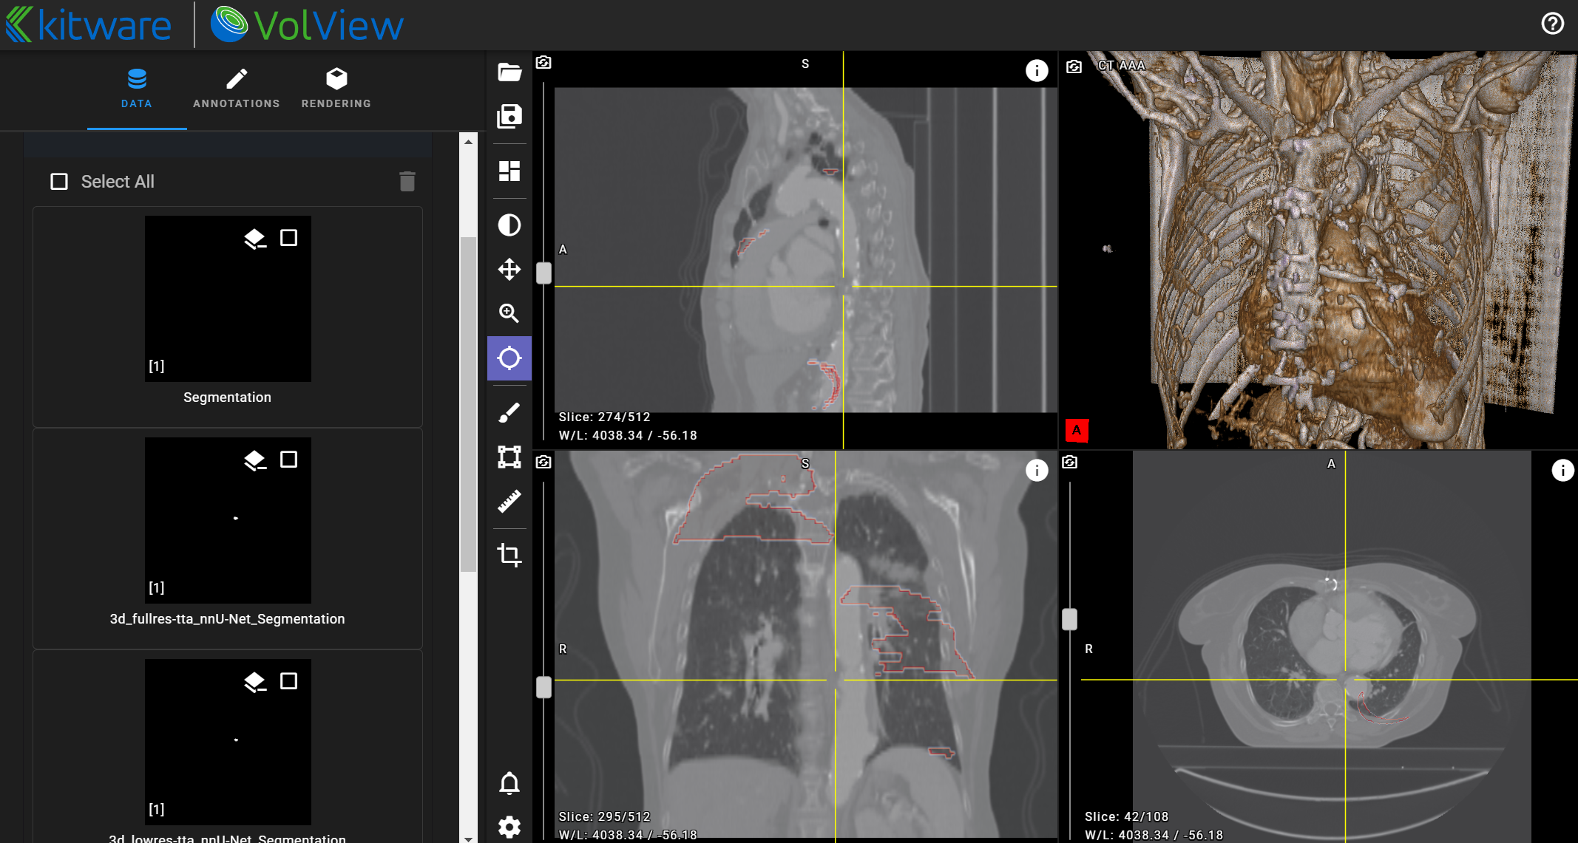Viewport: 1578px width, 843px height.
Task: Select the window/level contrast tool
Action: tap(509, 225)
